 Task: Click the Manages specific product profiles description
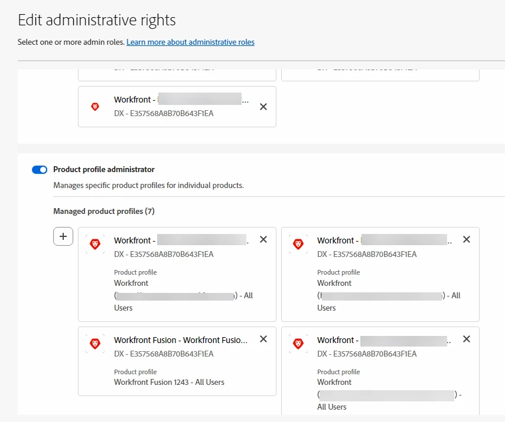[x=148, y=186]
